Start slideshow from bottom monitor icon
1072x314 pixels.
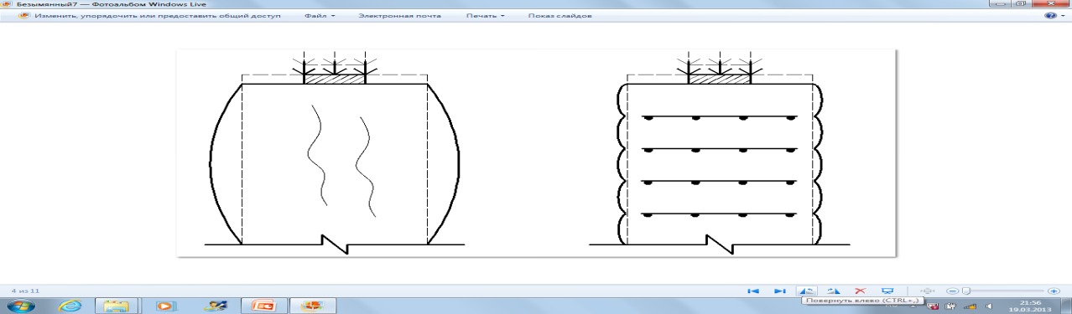coord(887,291)
